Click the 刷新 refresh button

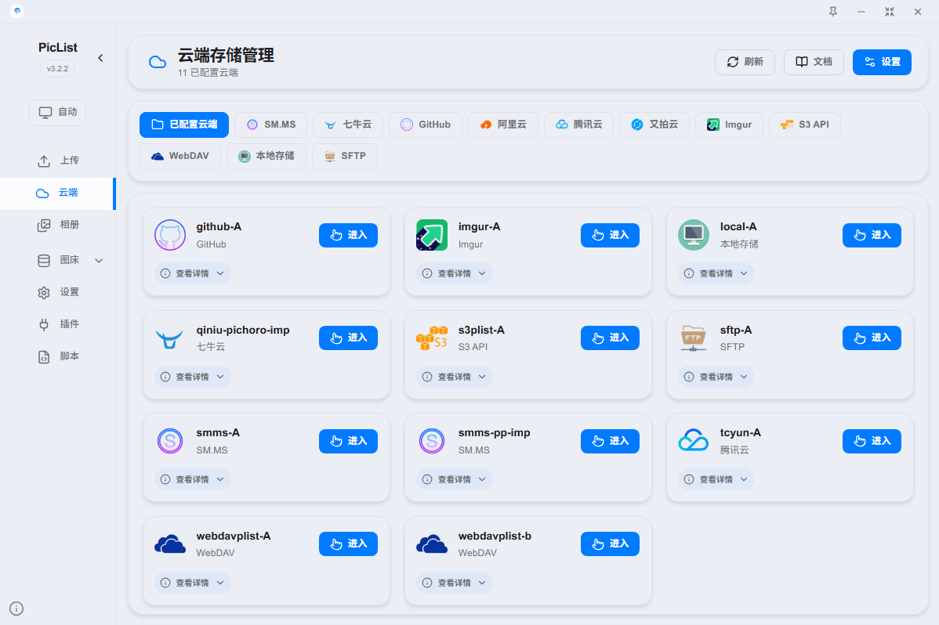click(745, 62)
